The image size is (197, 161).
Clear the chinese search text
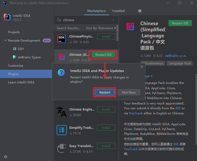[x=114, y=20]
